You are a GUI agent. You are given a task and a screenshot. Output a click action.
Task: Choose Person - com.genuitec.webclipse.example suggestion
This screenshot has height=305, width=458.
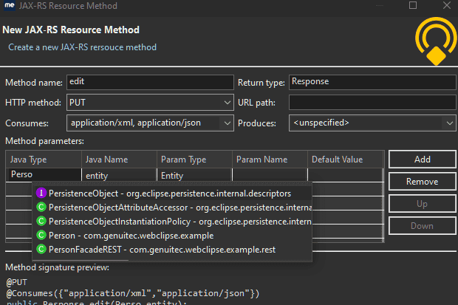(x=172, y=235)
